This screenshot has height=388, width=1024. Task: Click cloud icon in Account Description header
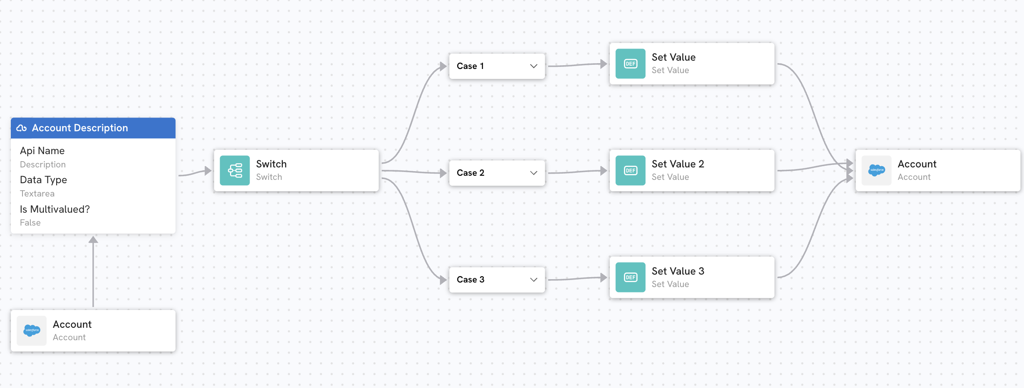pyautogui.click(x=22, y=128)
